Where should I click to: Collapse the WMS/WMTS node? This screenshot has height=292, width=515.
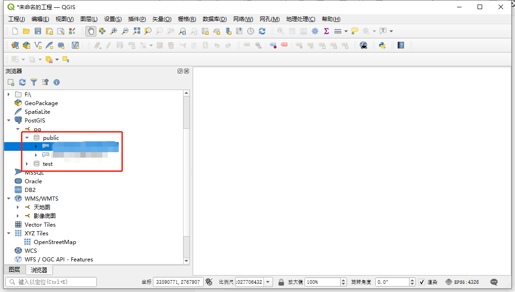(x=9, y=199)
